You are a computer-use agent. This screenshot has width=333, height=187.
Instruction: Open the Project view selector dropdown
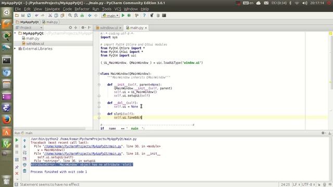29,28
